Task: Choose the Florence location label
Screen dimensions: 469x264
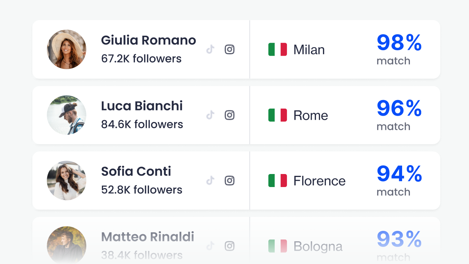Action: pyautogui.click(x=320, y=181)
